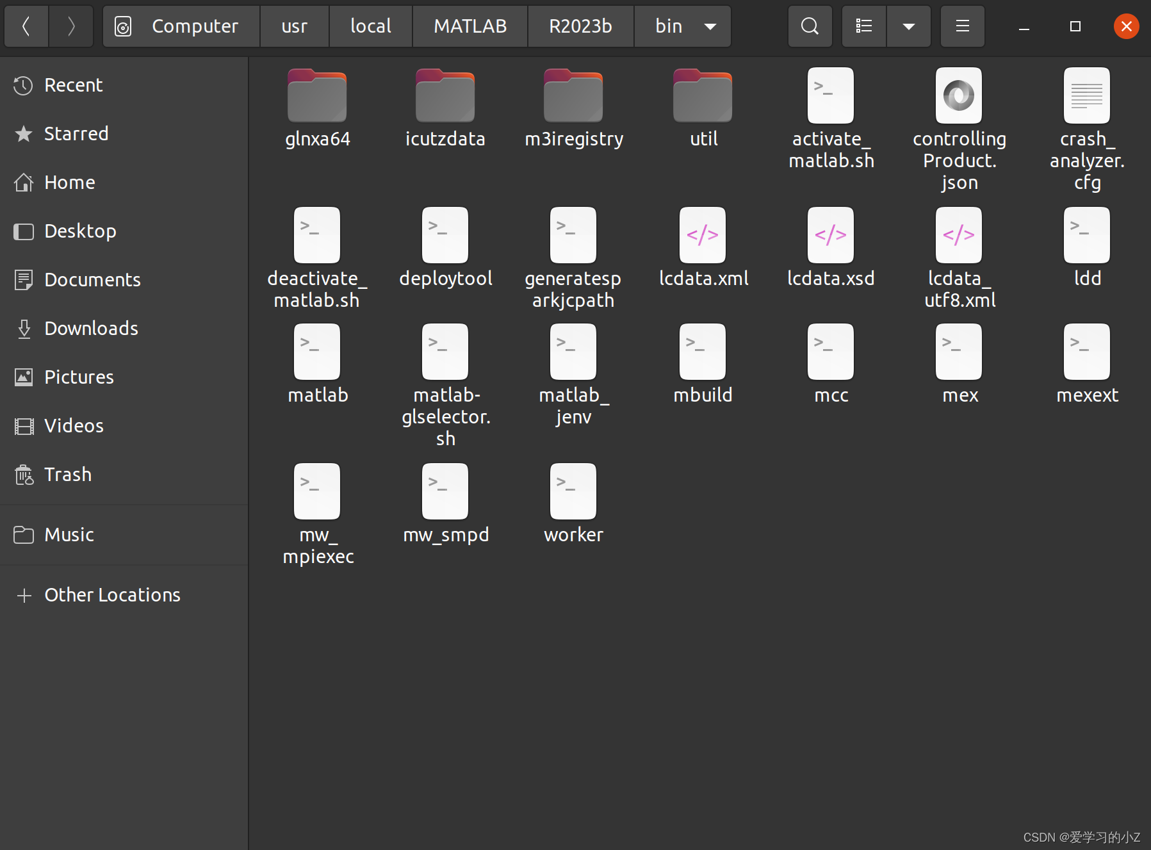Select activate_matlab.sh script file
1151x850 pixels.
[831, 119]
